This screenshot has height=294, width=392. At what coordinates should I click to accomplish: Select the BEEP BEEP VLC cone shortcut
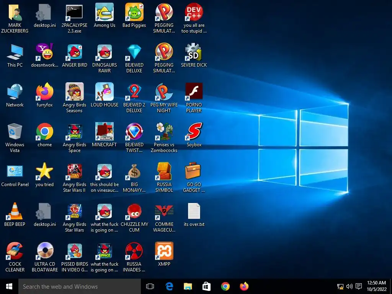pos(15,211)
